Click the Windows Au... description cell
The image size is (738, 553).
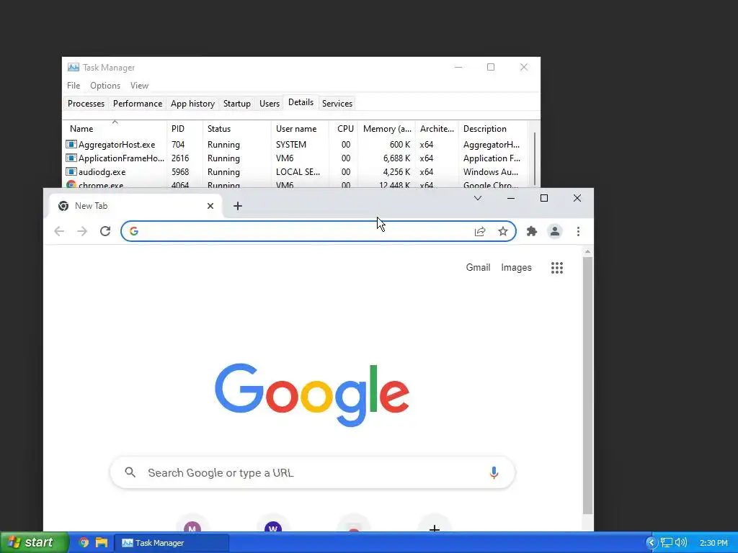490,171
